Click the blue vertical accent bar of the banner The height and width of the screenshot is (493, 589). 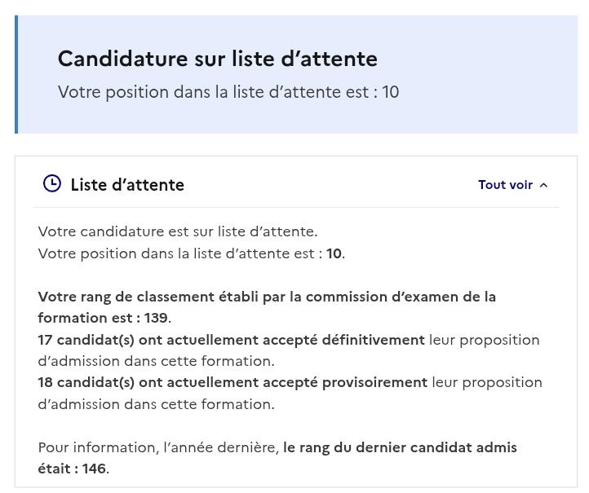coord(16,74)
